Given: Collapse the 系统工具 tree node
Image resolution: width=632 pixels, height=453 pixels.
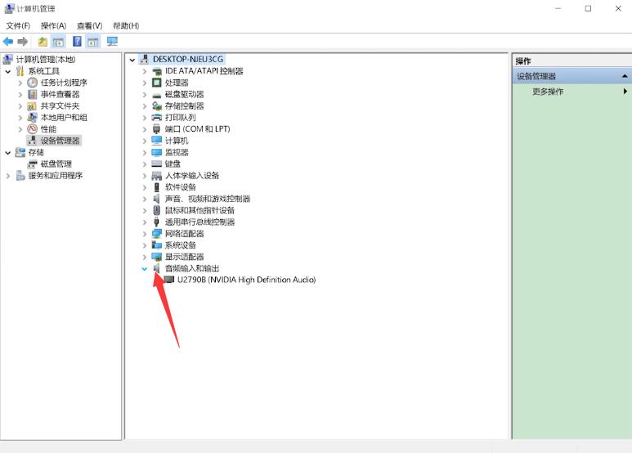Looking at the screenshot, I should pos(7,72).
